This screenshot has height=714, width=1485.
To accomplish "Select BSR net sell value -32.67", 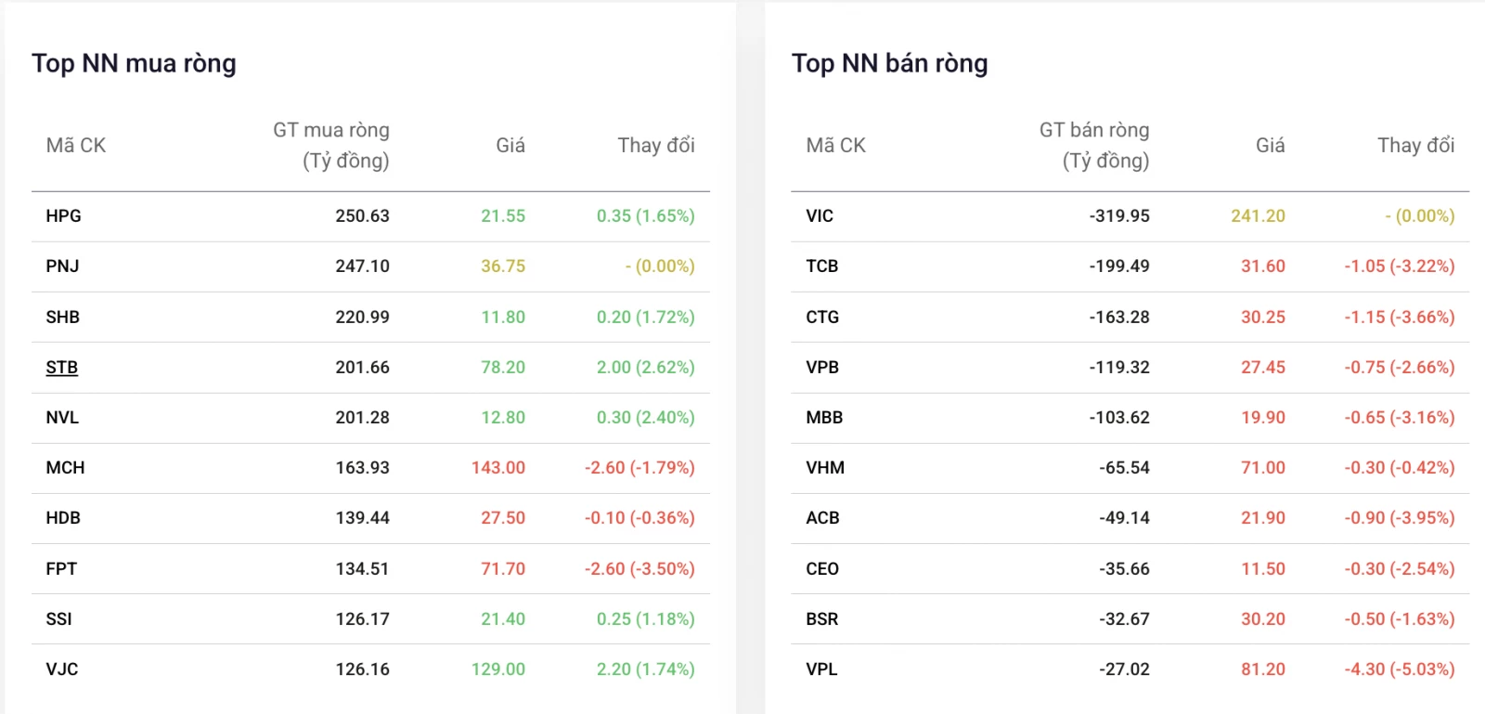I will (x=1125, y=619).
